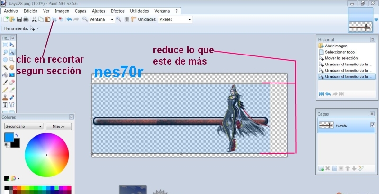Click the rewind-all button in Historial
Viewport: 379px width, 194px height.
pos(321,94)
